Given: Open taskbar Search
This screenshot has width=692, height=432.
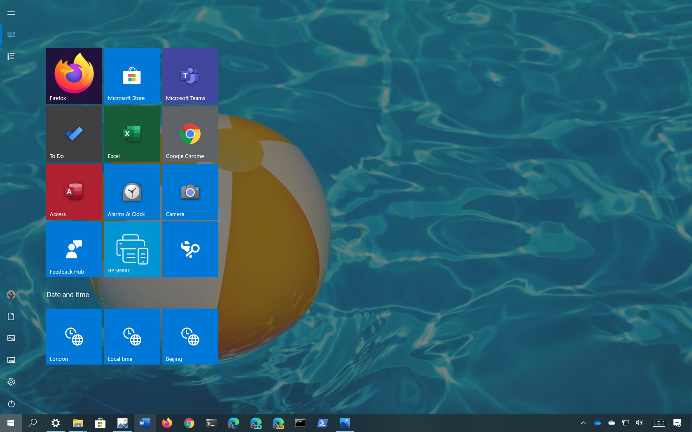Looking at the screenshot, I should point(33,423).
